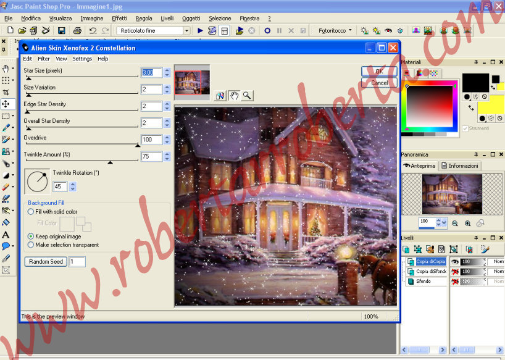The width and height of the screenshot is (505, 360).
Task: Open the Effetti menu in main menubar
Action: pyautogui.click(x=120, y=19)
